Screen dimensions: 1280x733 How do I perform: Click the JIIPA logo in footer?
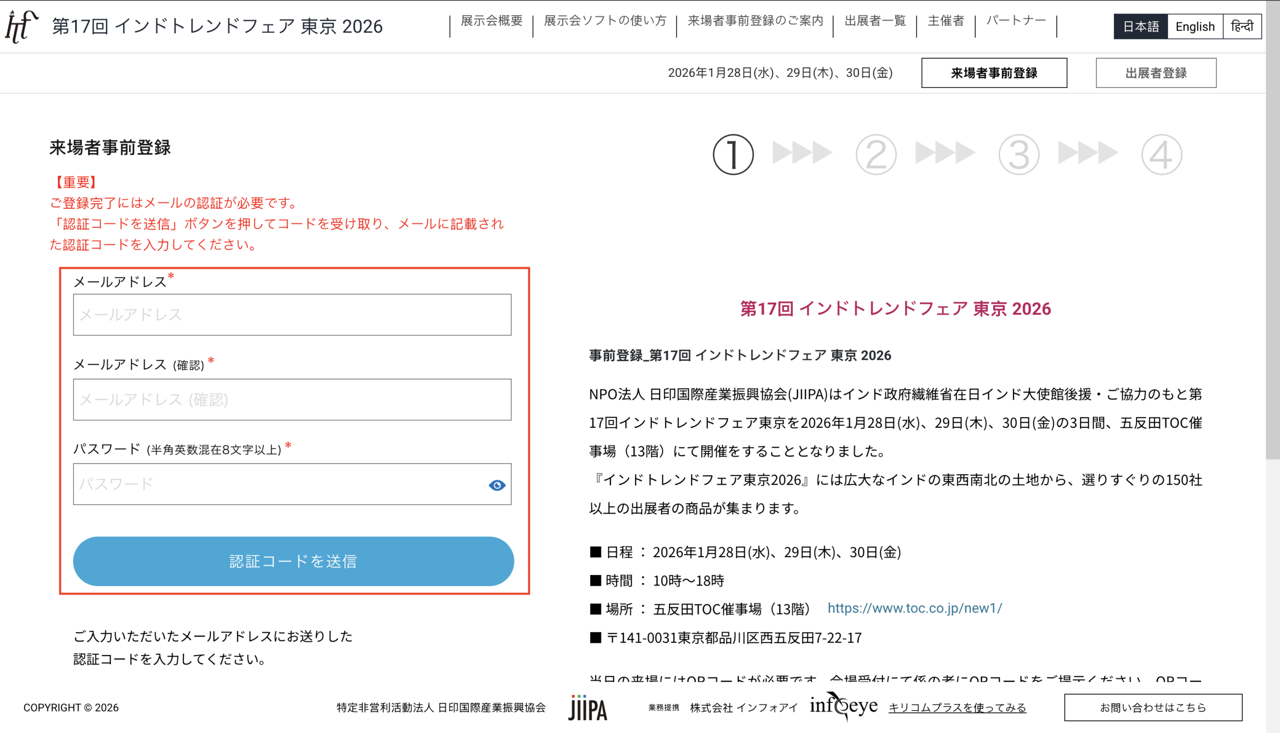587,708
